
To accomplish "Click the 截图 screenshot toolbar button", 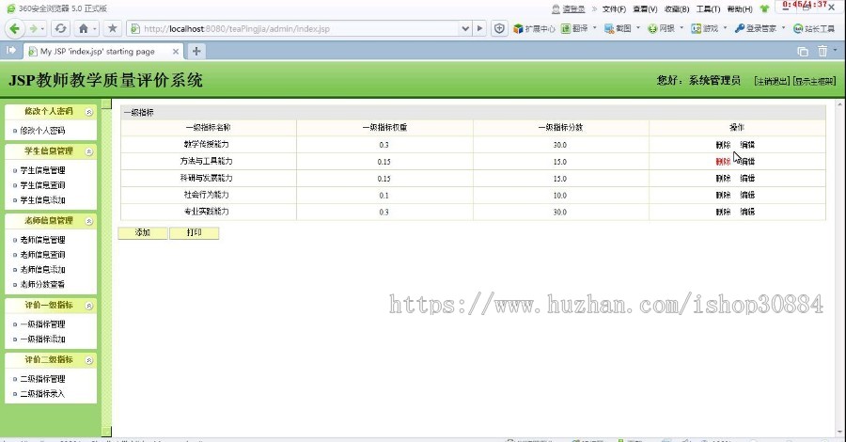I will coord(619,28).
